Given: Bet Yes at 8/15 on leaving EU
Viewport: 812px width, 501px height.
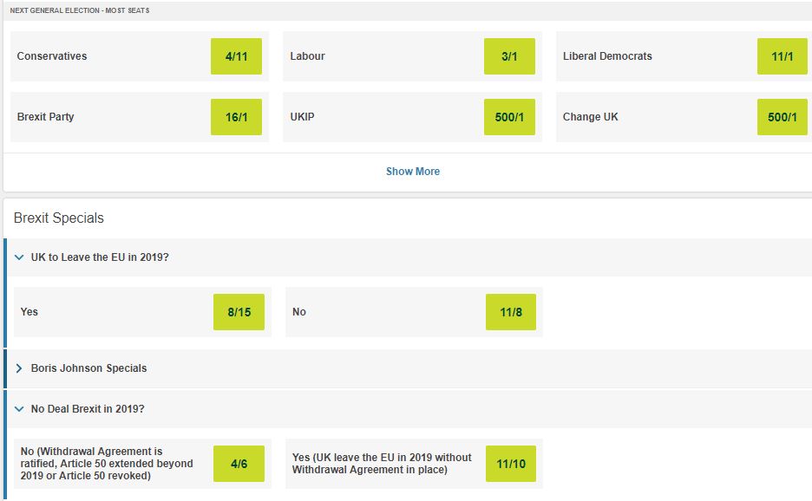Looking at the screenshot, I should (239, 312).
